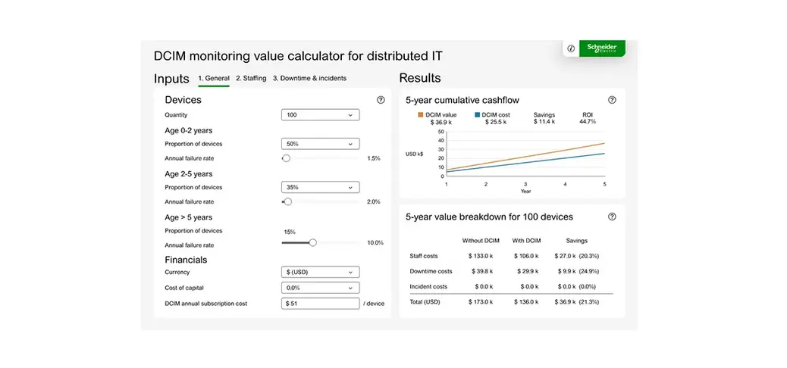Click the $ 39.8 k downtime cost cell
This screenshot has width=787, height=368.
[x=482, y=271]
